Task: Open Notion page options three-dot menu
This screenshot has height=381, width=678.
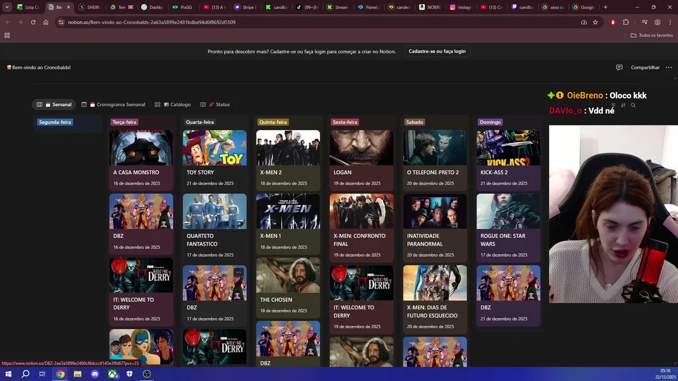Action: coord(668,67)
